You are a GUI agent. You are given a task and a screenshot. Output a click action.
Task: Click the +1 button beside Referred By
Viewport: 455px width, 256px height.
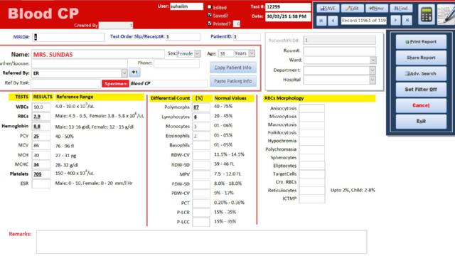point(134,72)
